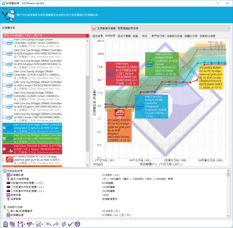Click the floppy disk save icon
Viewport: 233px width, 228px height.
click(x=20, y=224)
